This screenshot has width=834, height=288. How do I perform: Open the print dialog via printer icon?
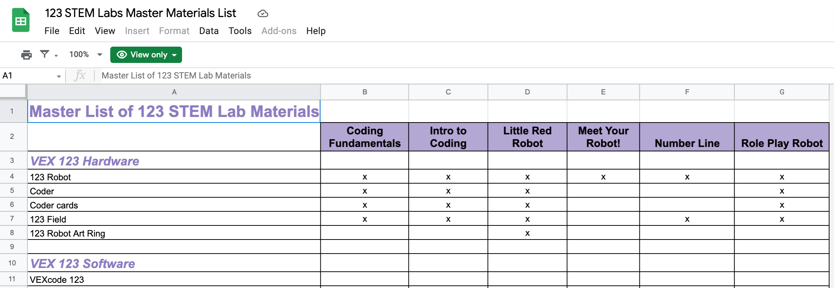[x=26, y=54]
